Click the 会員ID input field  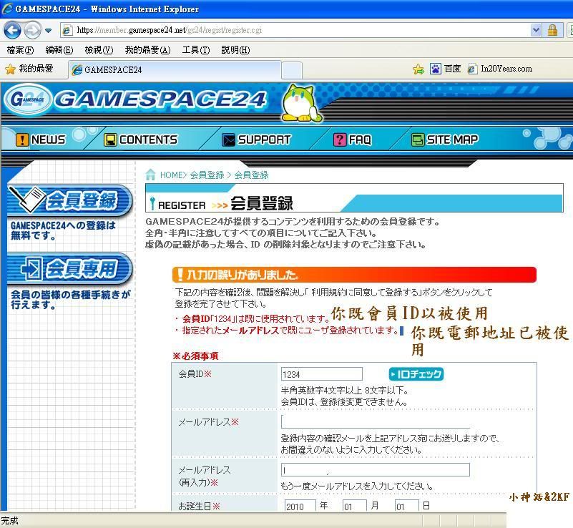pyautogui.click(x=321, y=374)
